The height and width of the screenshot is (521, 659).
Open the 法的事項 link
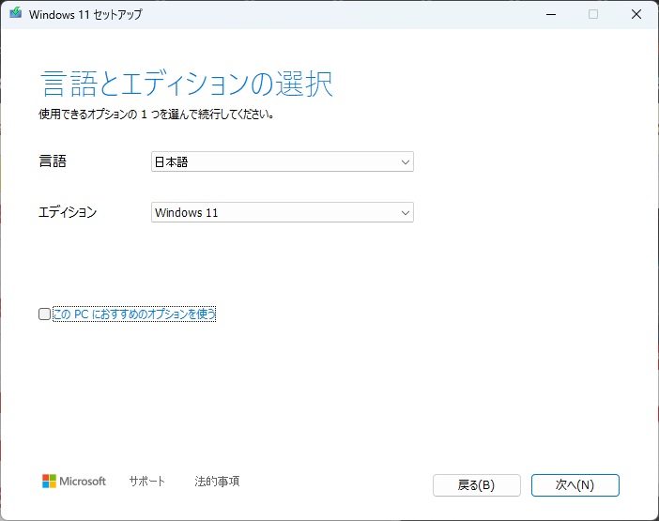point(217,481)
